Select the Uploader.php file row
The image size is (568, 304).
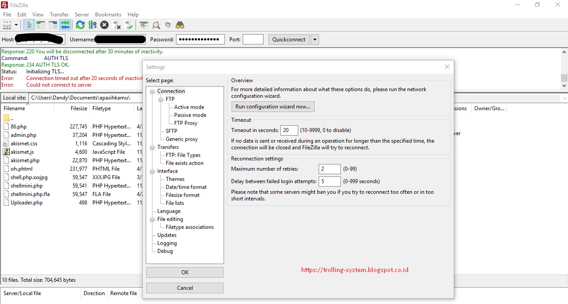pyautogui.click(x=72, y=203)
